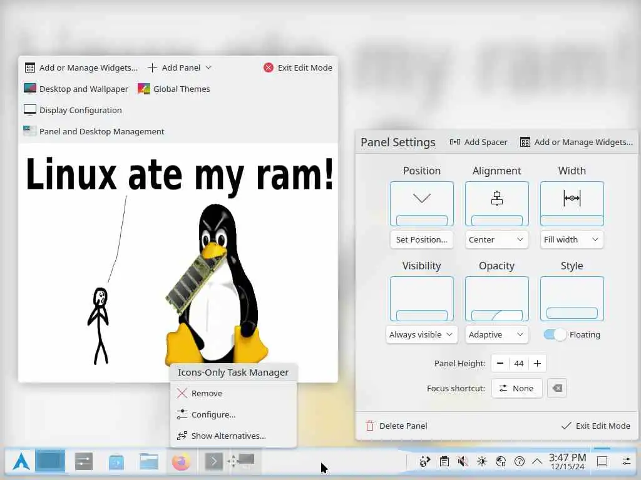
Task: Click the Visibility preview tile
Action: click(x=422, y=299)
